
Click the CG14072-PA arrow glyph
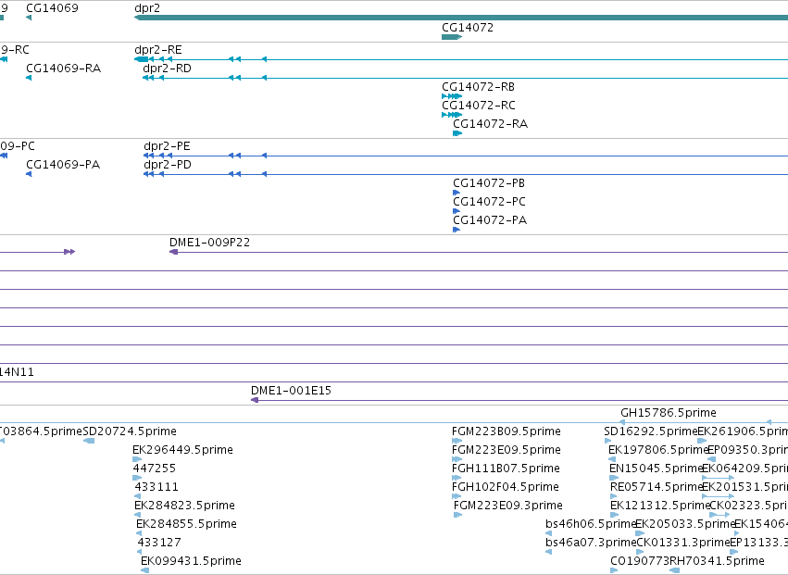457,231
